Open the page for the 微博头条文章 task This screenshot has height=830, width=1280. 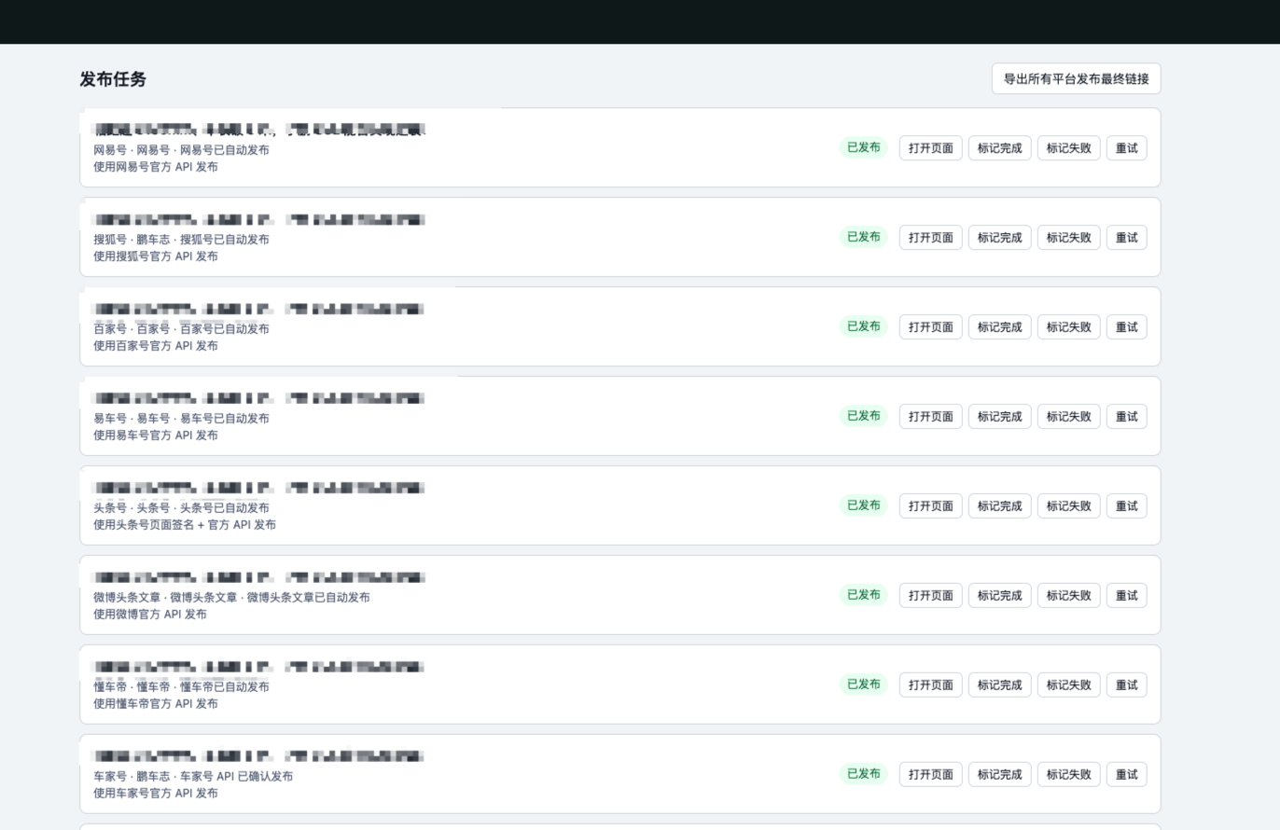click(x=930, y=596)
